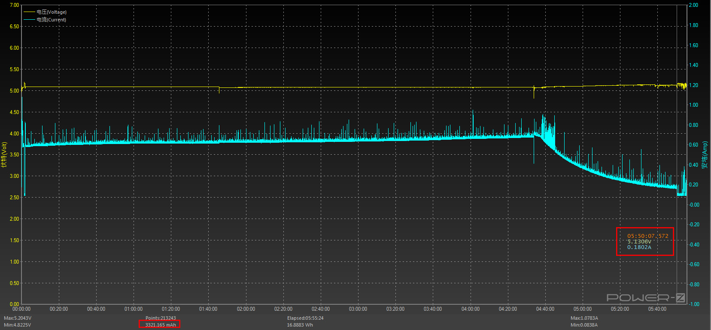
Task: Click the Elapsed:05:55:24 status text
Action: pyautogui.click(x=305, y=318)
